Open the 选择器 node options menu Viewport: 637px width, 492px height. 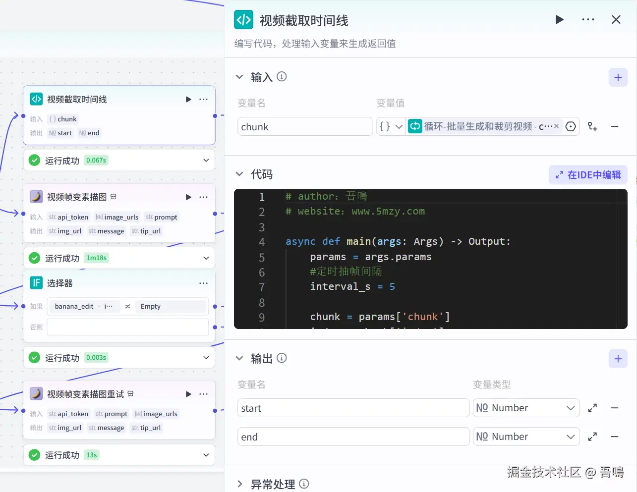click(x=204, y=283)
